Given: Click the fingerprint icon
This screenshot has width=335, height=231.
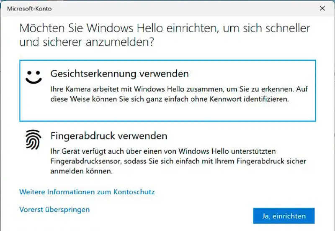Looking at the screenshot, I should pos(33,140).
